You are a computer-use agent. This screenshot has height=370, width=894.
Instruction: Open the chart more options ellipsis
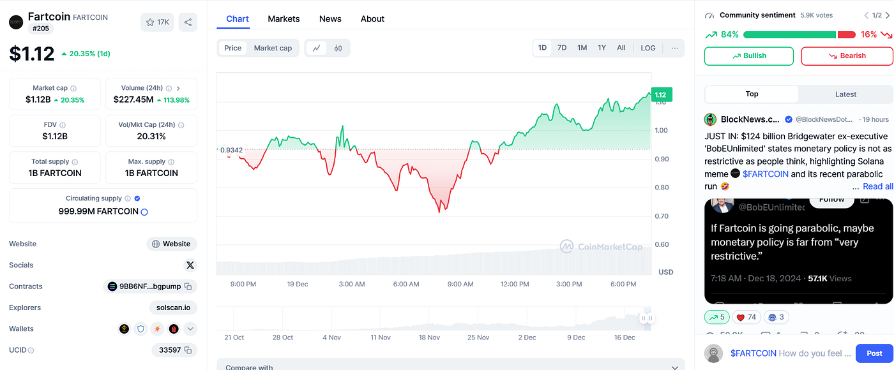[x=674, y=48]
